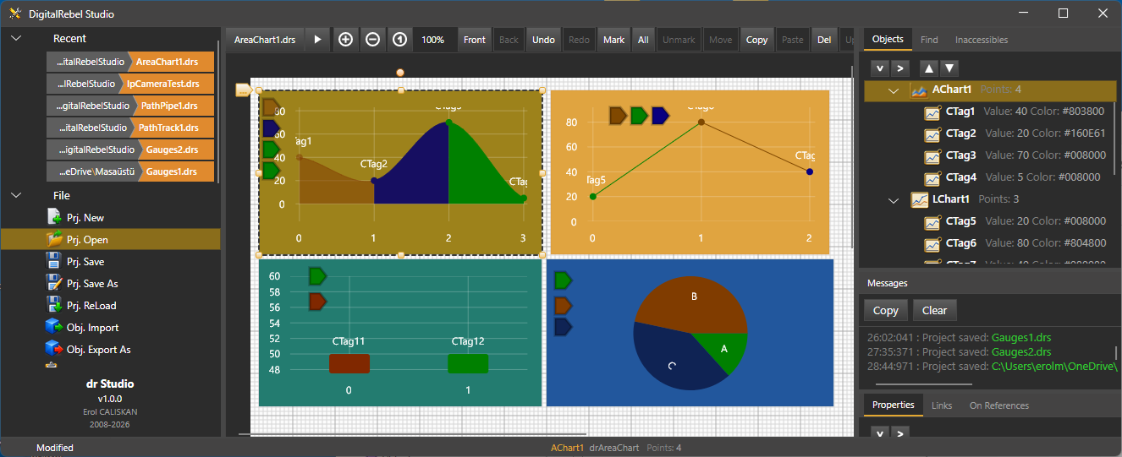Click the CTag12 green bar in bar chart

pos(468,363)
